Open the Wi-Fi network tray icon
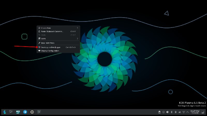This screenshot has width=207, height=116. pyautogui.click(x=184, y=112)
